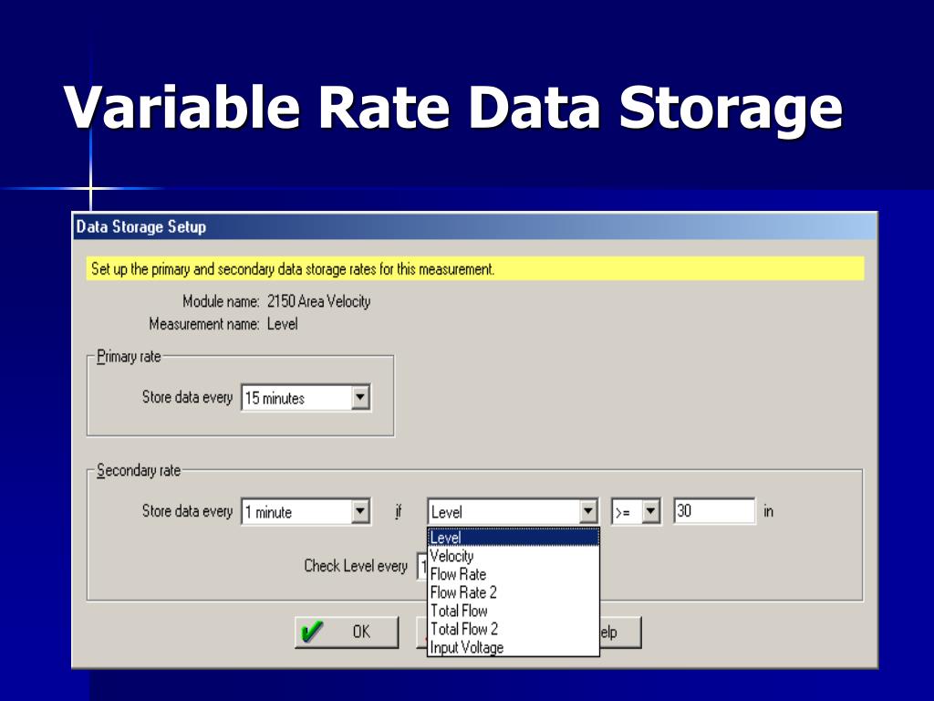The width and height of the screenshot is (934, 701).
Task: Click the Secondary rate group label
Action: click(x=139, y=470)
